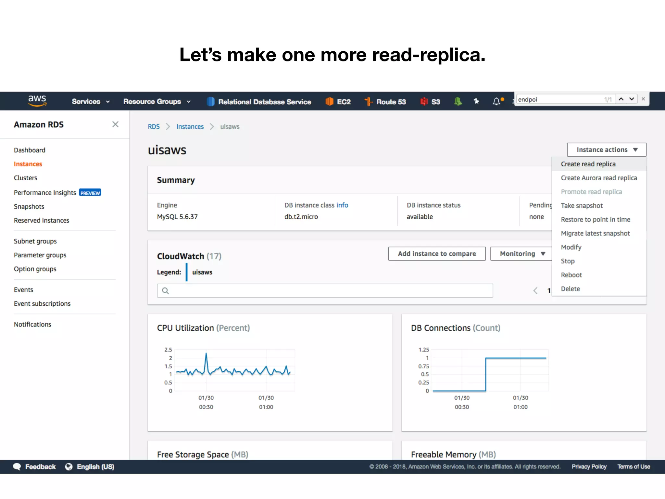Go to next find match arrow
This screenshot has width=665, height=499.
pos(632,99)
